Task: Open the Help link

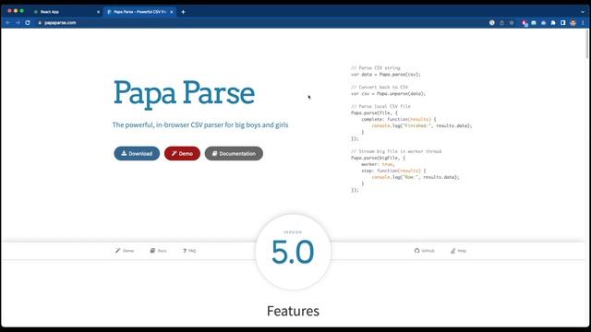Action: click(459, 251)
